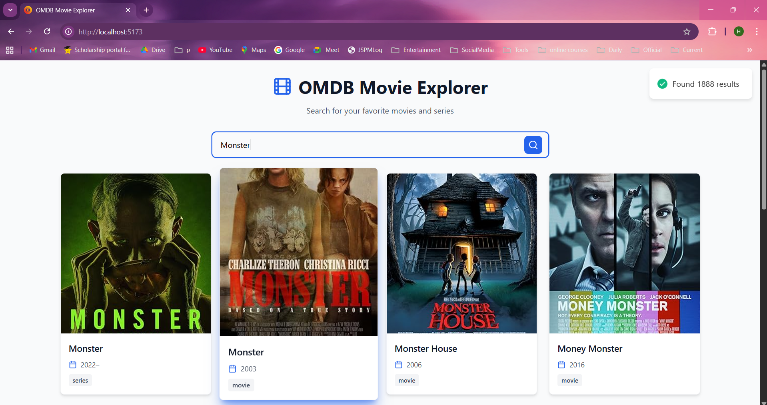Image resolution: width=767 pixels, height=405 pixels.
Task: Open Chrome three-dot menu
Action: [757, 32]
